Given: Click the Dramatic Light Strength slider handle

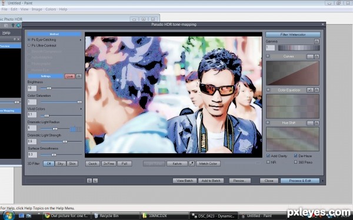Looking at the screenshot, I should point(65,141).
